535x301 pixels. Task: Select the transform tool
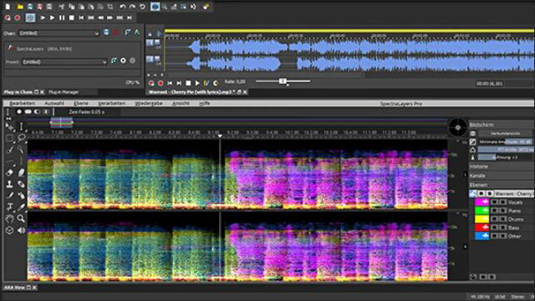pyautogui.click(x=10, y=207)
